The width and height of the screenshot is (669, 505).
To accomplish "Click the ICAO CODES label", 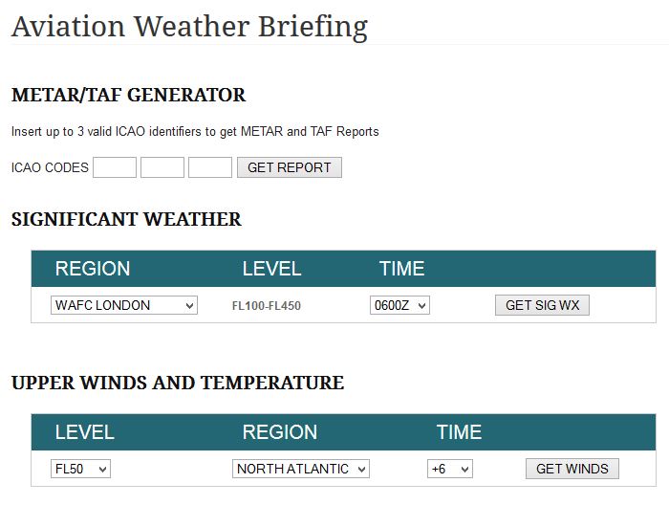I will pyautogui.click(x=50, y=167).
